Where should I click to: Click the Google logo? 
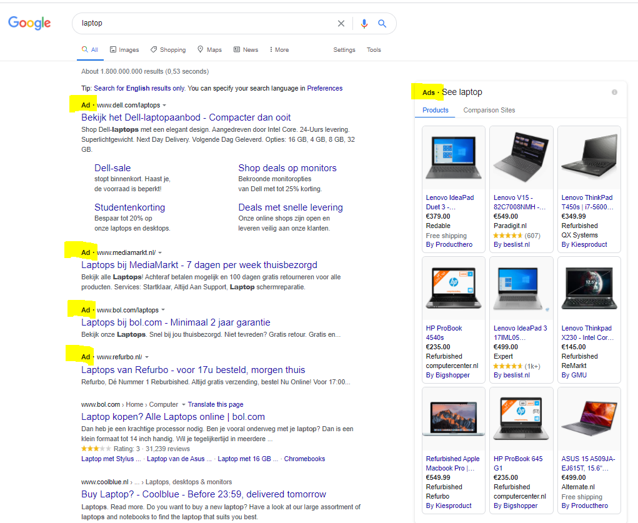[29, 23]
